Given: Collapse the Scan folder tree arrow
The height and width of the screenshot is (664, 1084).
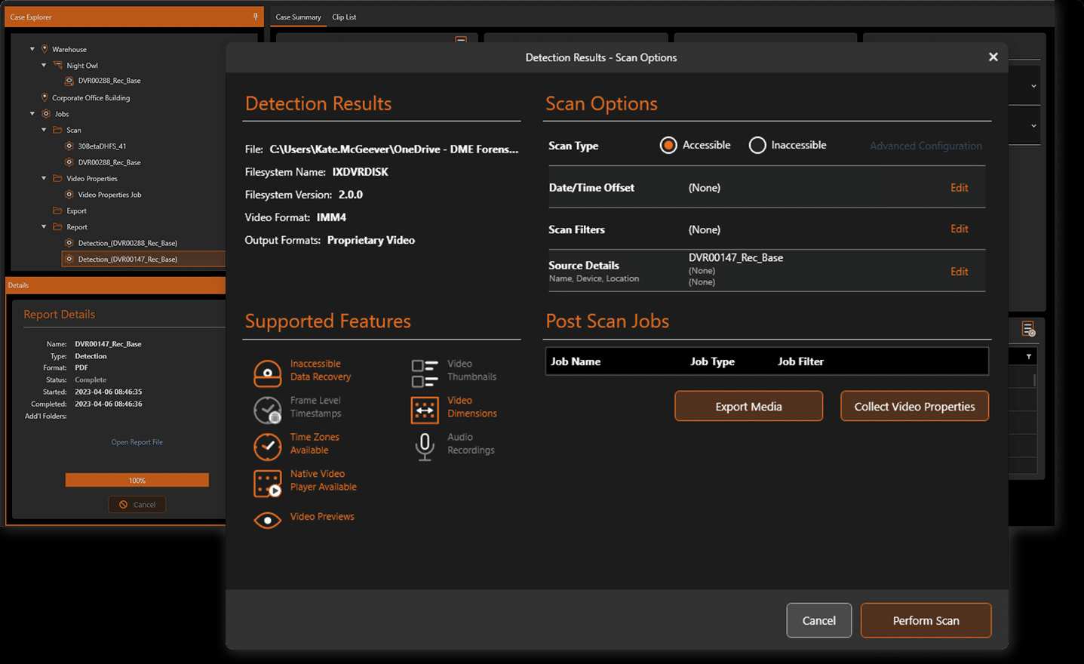Looking at the screenshot, I should click(44, 130).
